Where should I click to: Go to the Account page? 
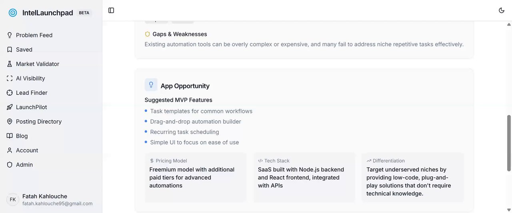[x=27, y=150]
